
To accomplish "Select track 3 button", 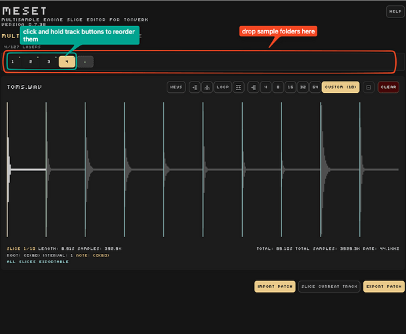I will (49, 61).
